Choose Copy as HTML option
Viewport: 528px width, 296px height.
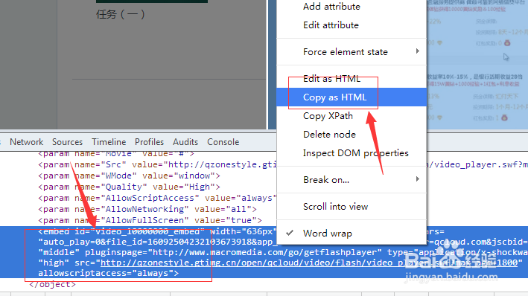pyautogui.click(x=334, y=97)
